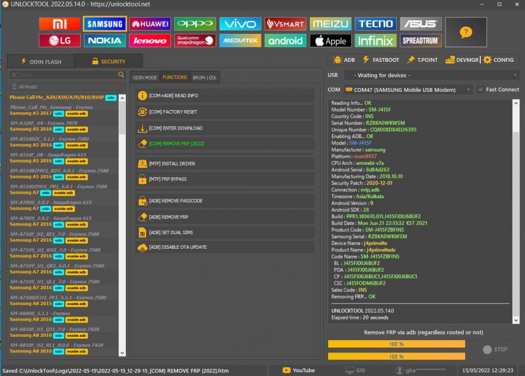Select the Lenovo brand logo

(150, 40)
